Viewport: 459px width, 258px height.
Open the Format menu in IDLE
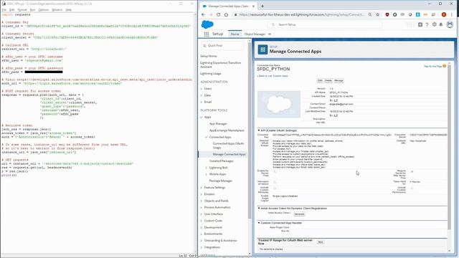pyautogui.click(x=22, y=10)
